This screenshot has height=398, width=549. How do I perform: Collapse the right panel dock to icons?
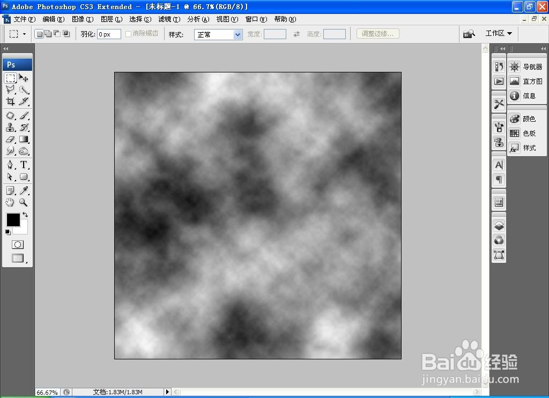(x=543, y=49)
